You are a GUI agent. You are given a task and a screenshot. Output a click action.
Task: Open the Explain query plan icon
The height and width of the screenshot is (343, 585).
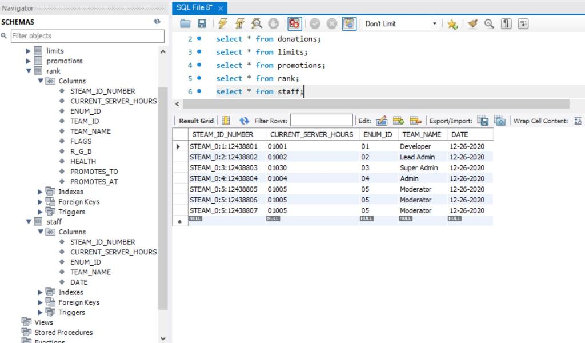pyautogui.click(x=257, y=23)
